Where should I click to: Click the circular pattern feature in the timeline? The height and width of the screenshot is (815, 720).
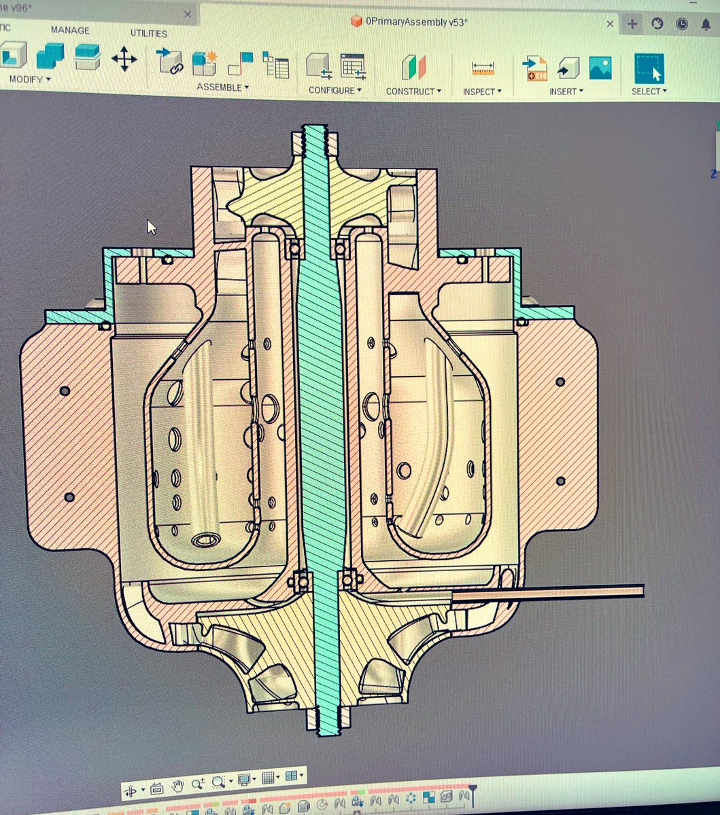coord(411,799)
